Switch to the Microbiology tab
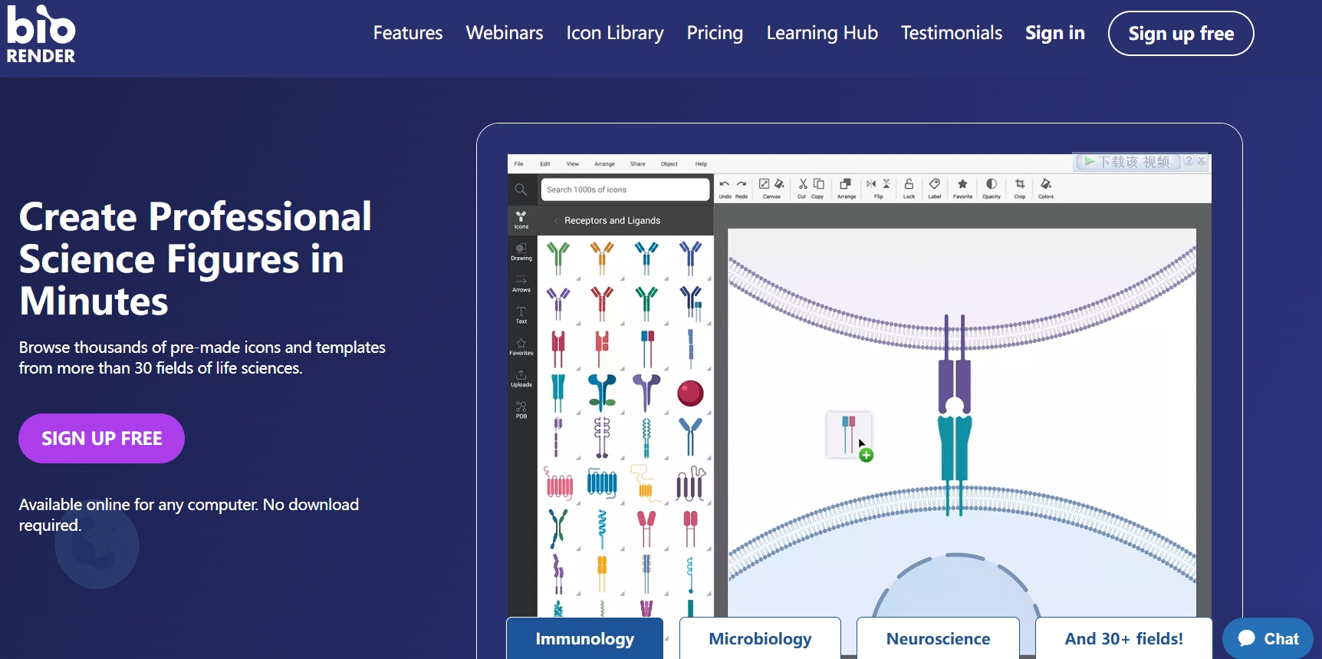This screenshot has width=1322, height=659. pos(760,638)
